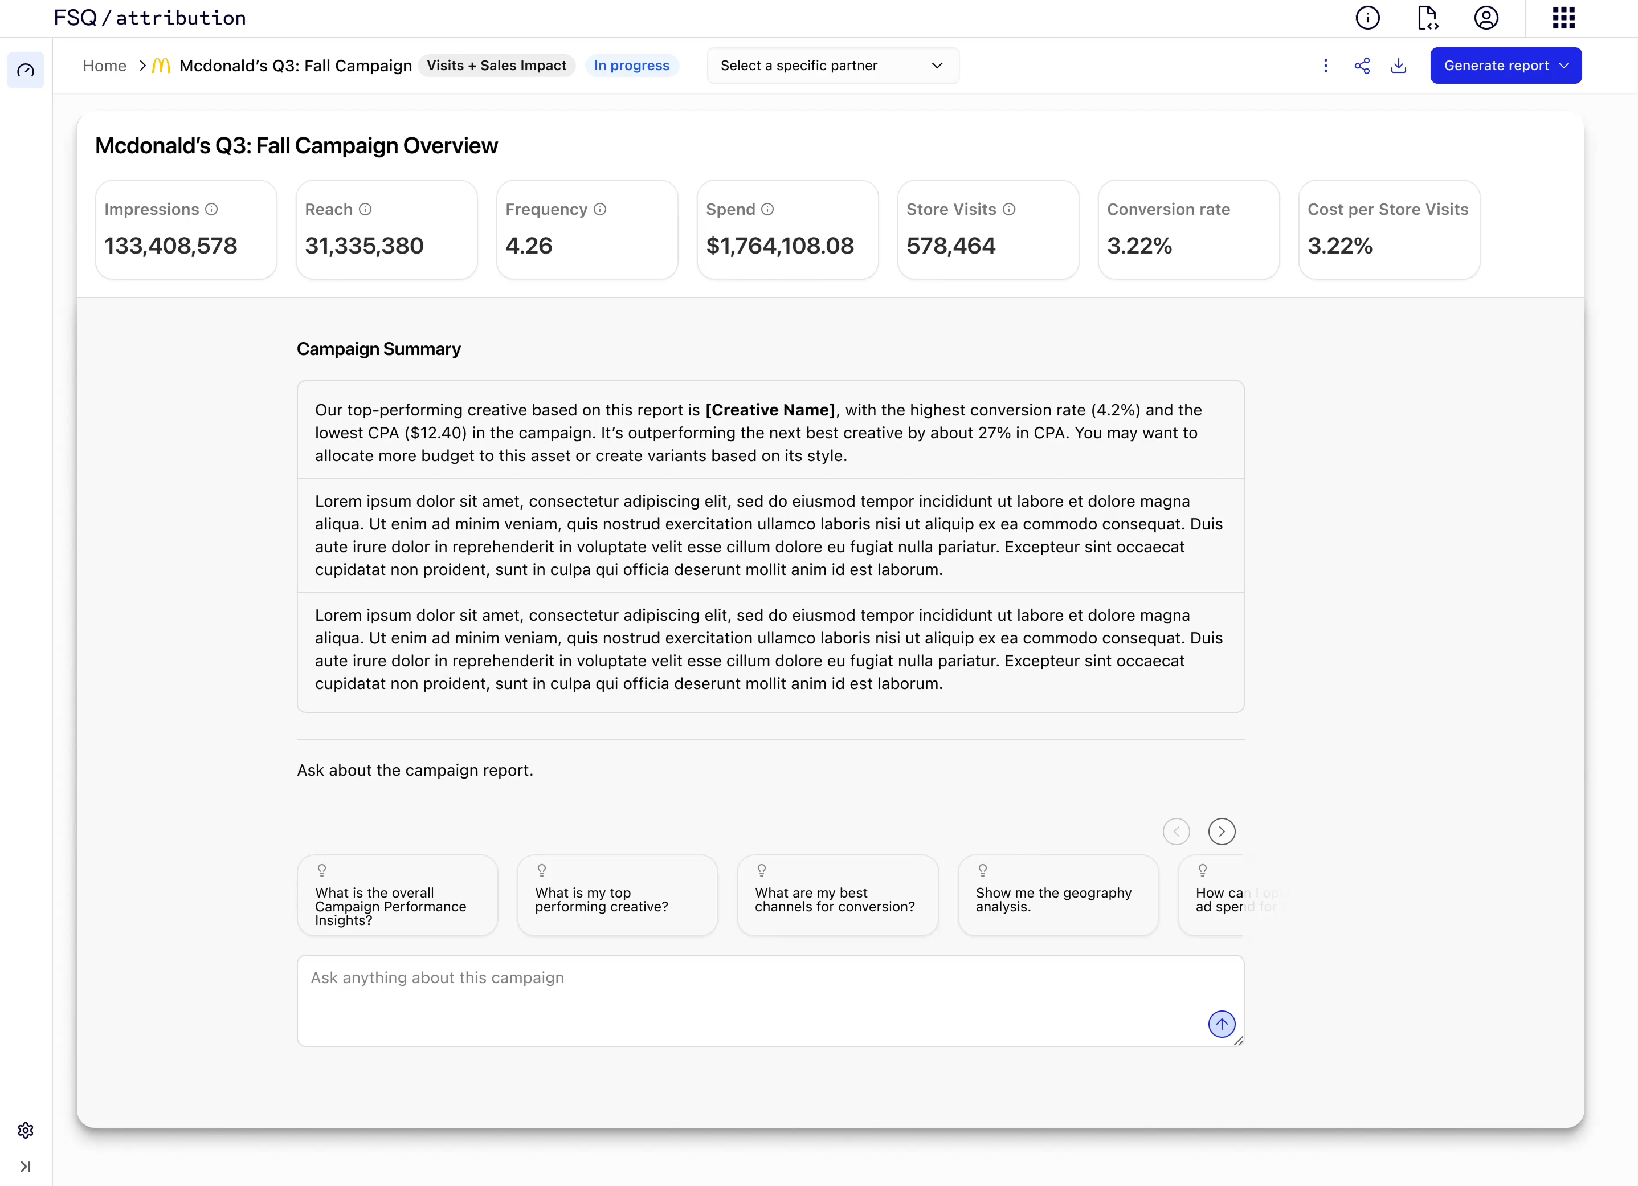Click the Store Visits info tooltip icon

point(1009,210)
